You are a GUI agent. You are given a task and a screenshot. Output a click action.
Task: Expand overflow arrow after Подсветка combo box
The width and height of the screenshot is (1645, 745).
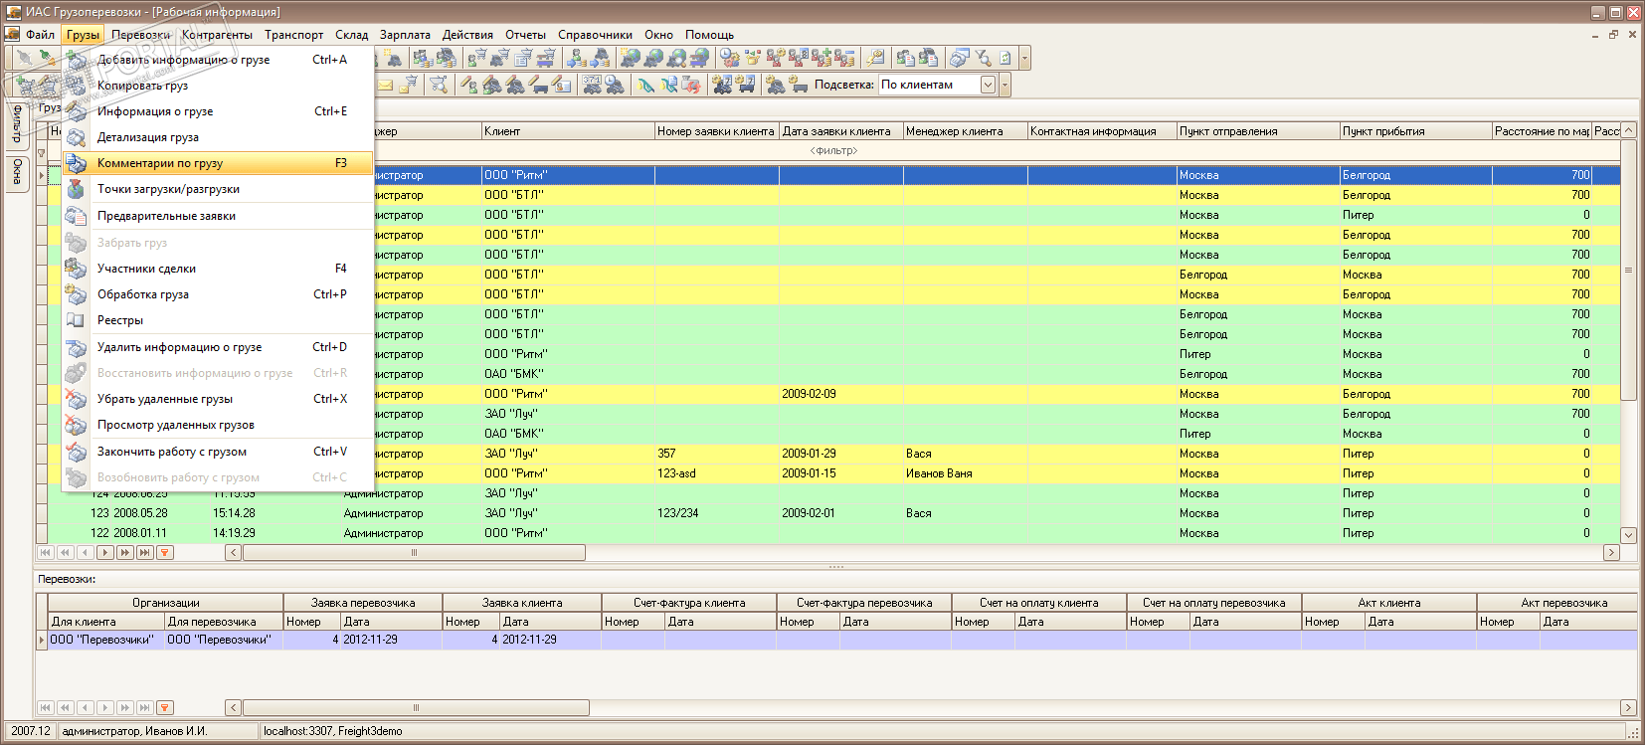(1005, 86)
